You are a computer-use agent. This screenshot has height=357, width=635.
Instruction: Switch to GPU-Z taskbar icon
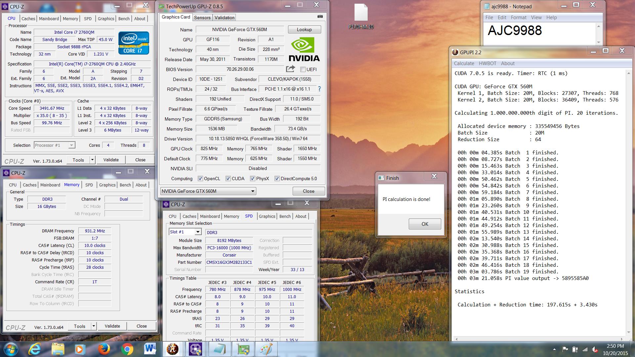point(243,349)
